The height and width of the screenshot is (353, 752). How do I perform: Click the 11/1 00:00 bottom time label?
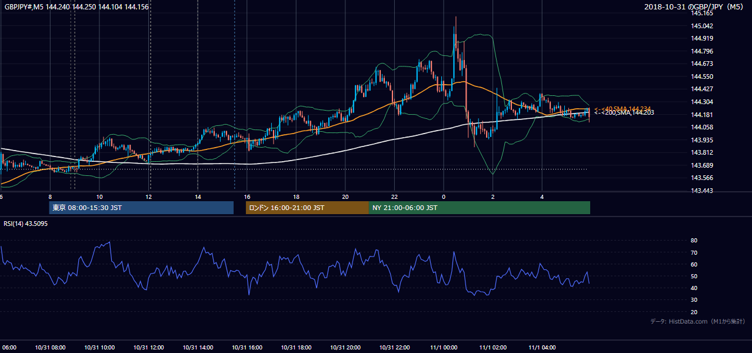[443, 348]
